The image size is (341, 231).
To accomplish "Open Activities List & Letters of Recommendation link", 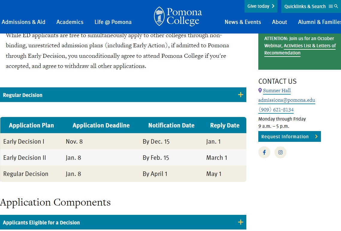I will tap(300, 49).
